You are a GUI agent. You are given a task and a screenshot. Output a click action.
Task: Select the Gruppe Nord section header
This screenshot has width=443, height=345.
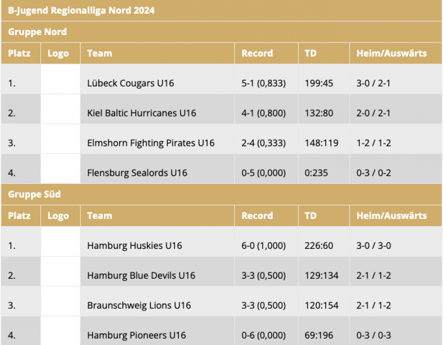pyautogui.click(x=37, y=32)
